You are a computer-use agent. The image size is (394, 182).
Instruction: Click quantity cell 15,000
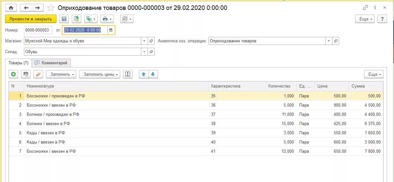pos(281,123)
